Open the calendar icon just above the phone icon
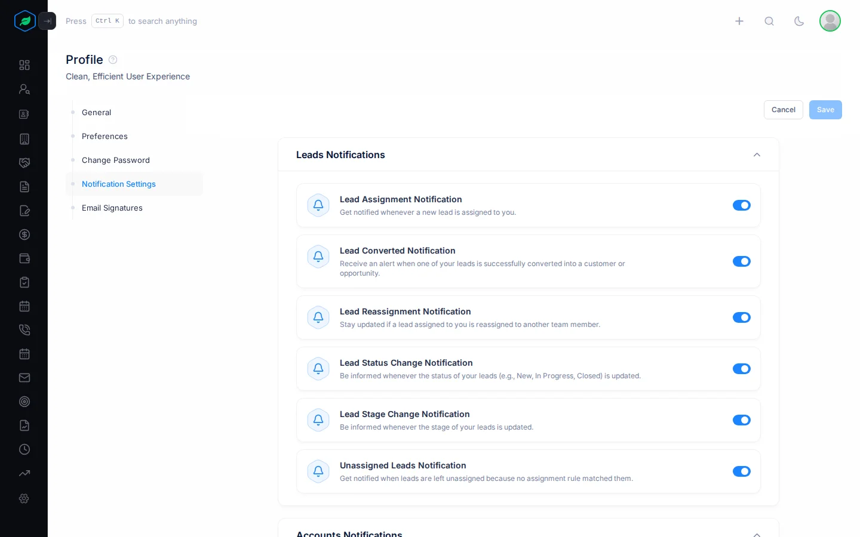860x537 pixels. point(24,306)
